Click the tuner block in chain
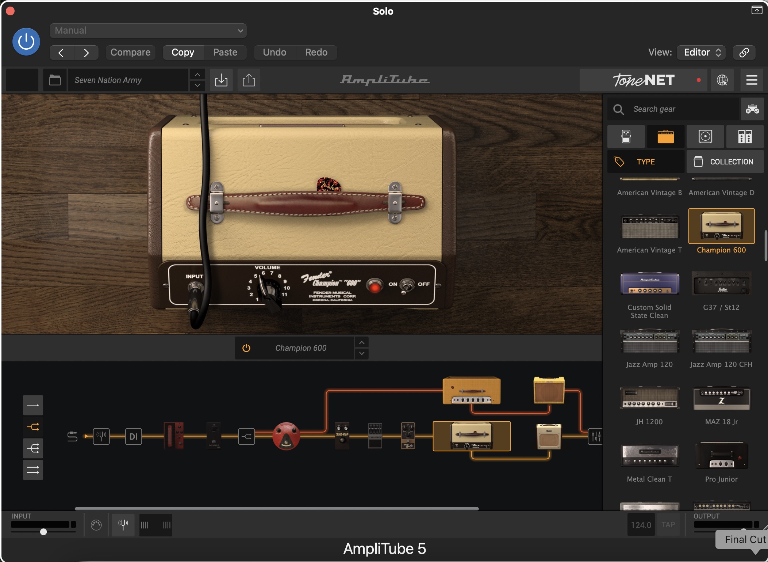Viewport: 768px width, 562px height. [101, 436]
